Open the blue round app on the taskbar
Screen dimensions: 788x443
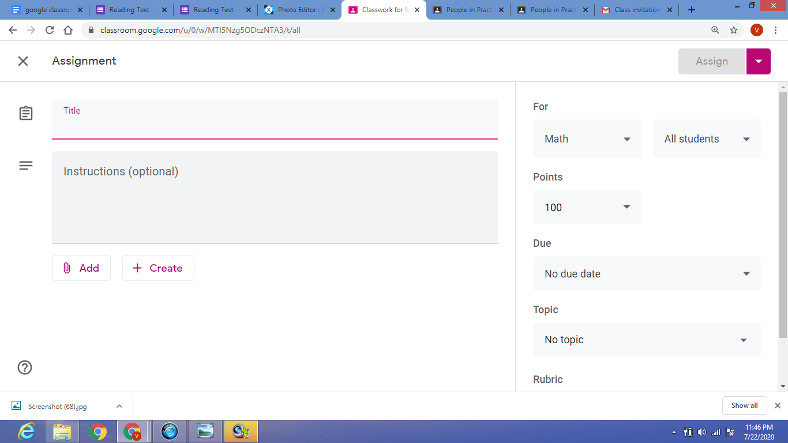pyautogui.click(x=169, y=431)
